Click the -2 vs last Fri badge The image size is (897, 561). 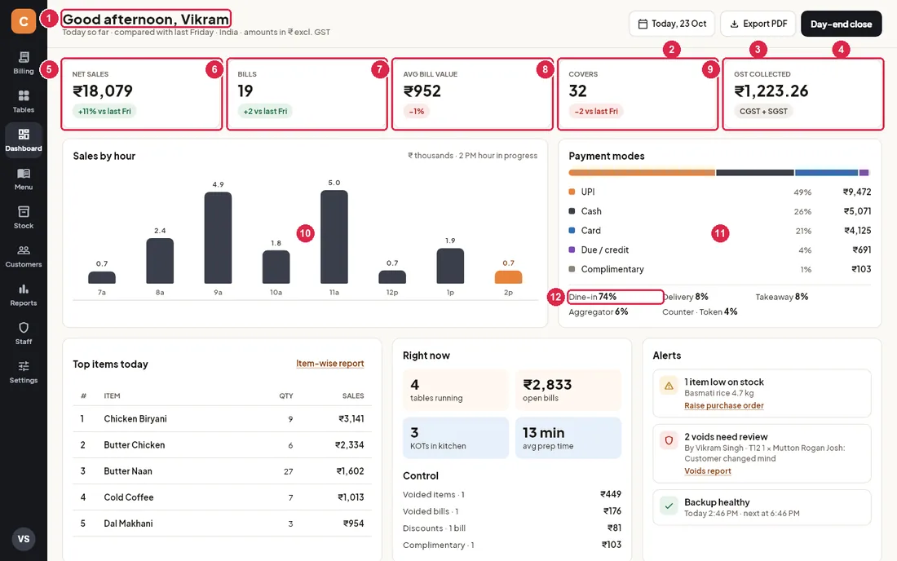coord(596,111)
